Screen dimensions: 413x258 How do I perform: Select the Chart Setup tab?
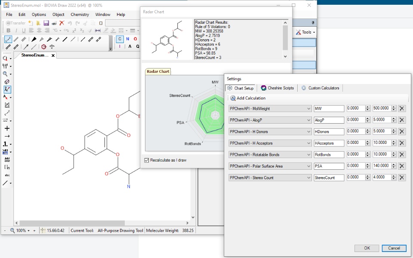[240, 88]
